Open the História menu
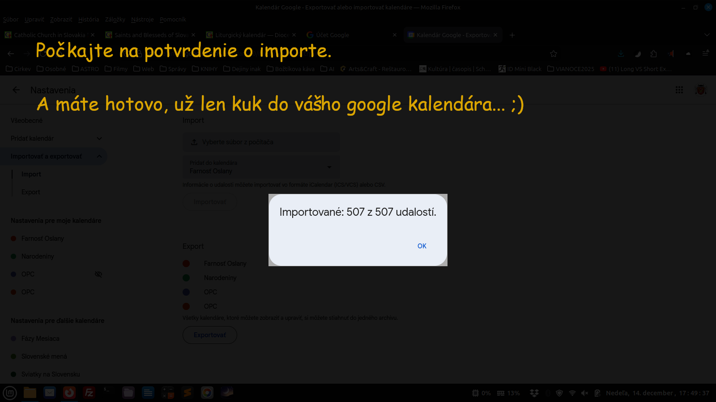This screenshot has width=716, height=402. click(89, 19)
